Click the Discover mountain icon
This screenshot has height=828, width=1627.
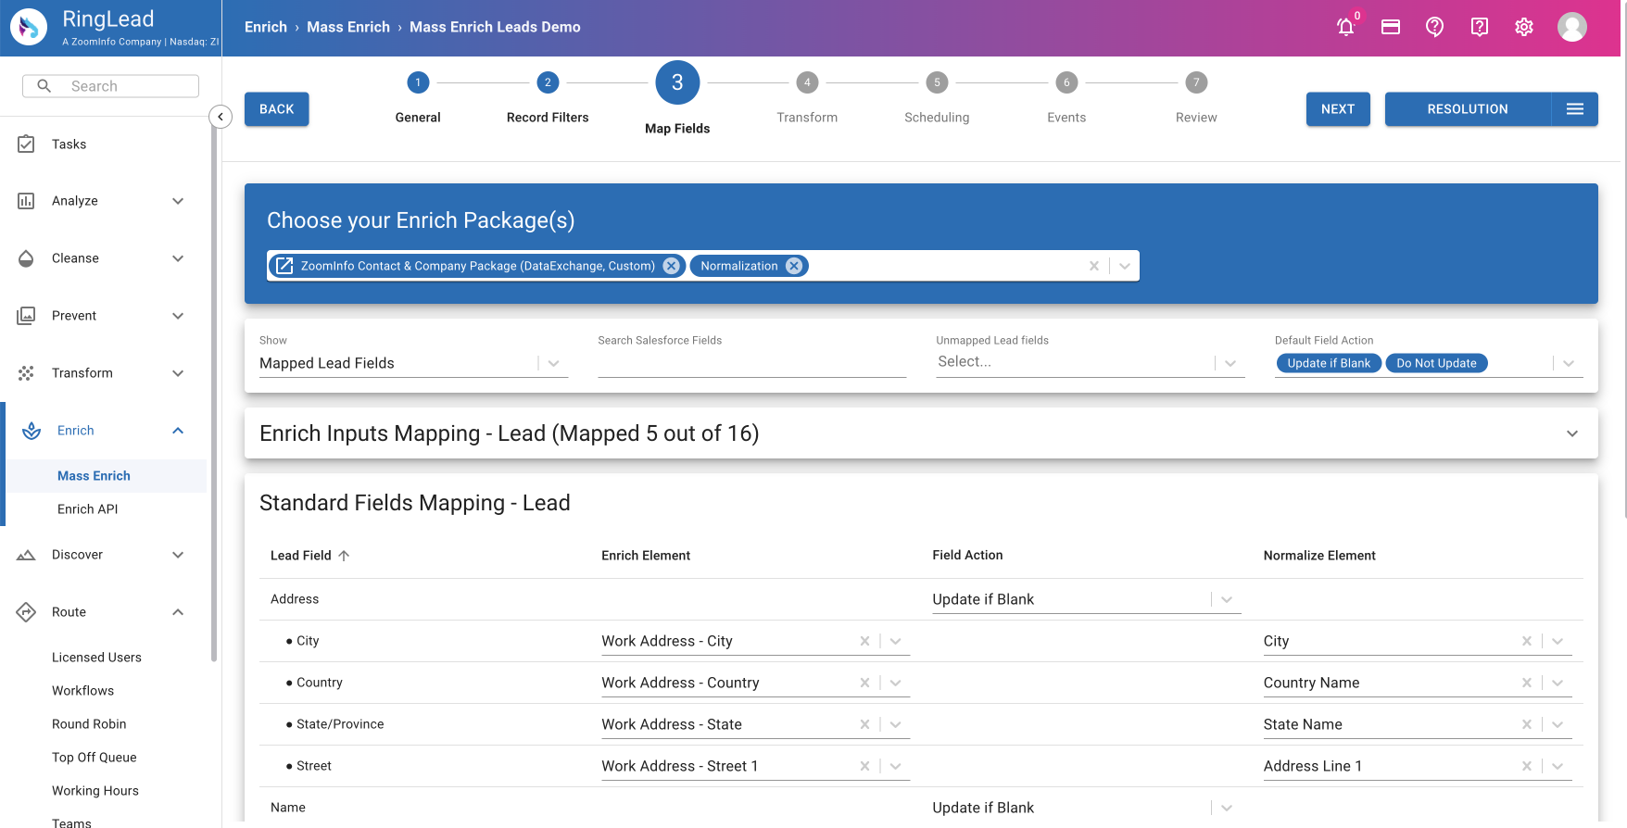(x=26, y=555)
